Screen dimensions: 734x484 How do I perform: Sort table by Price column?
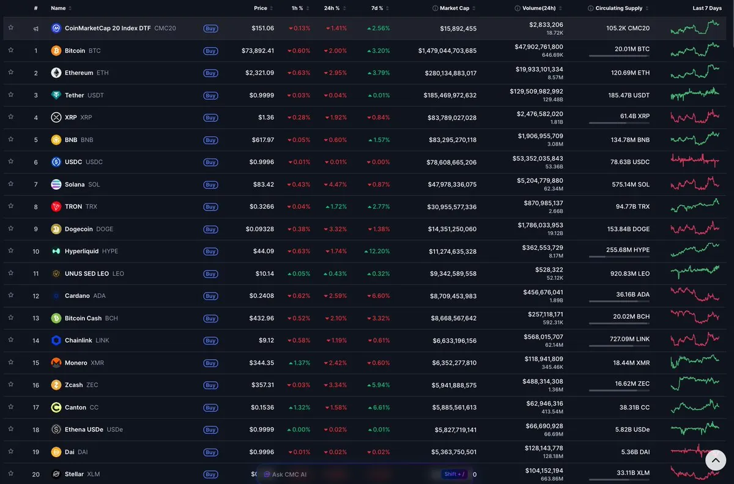(264, 9)
